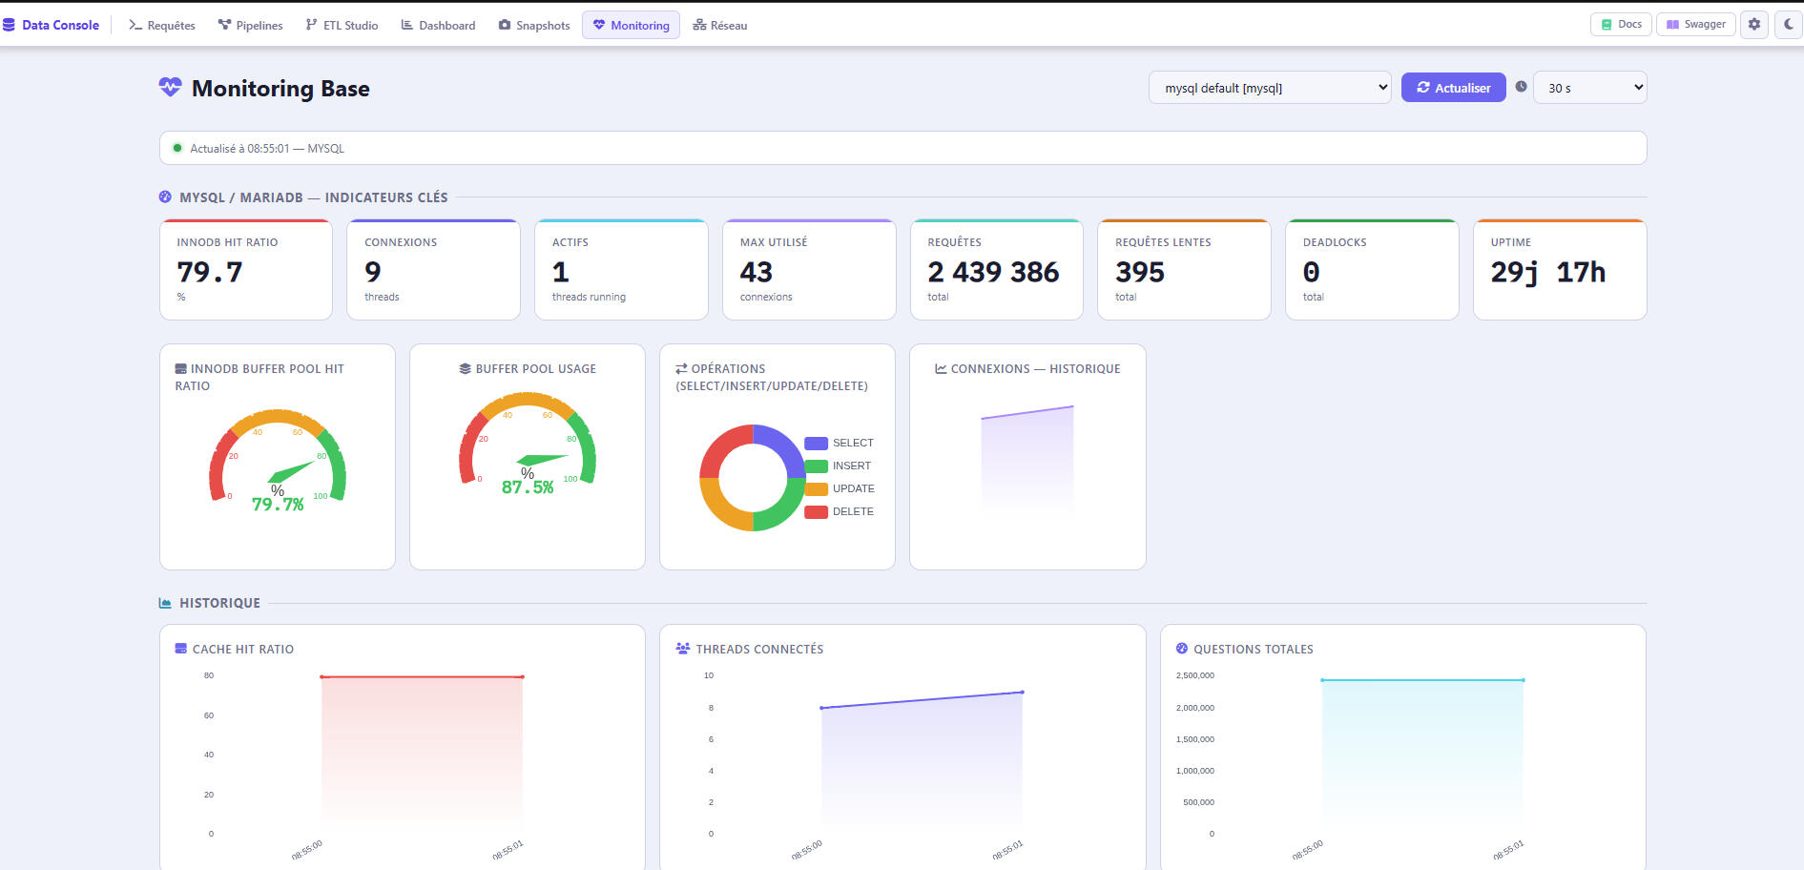Open the settings gear icon
Viewport: 1804px width, 870px height.
(x=1754, y=25)
